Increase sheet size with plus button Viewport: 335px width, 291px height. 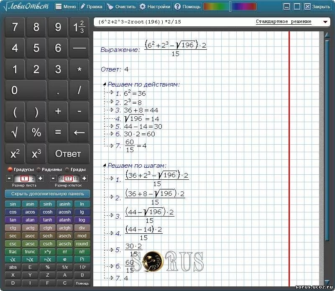coord(40,178)
